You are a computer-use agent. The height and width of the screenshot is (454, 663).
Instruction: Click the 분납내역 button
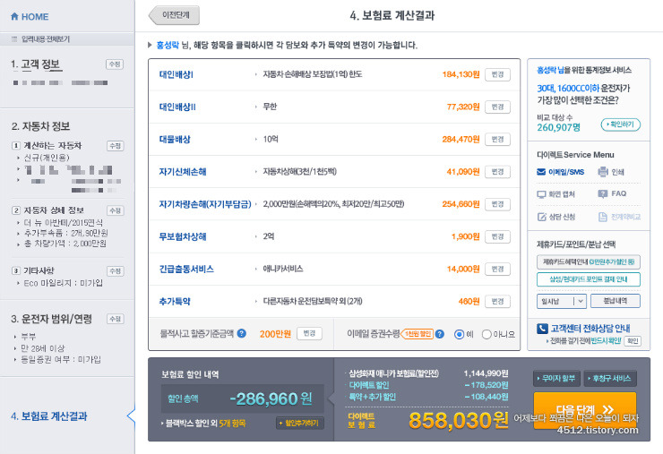[616, 301]
